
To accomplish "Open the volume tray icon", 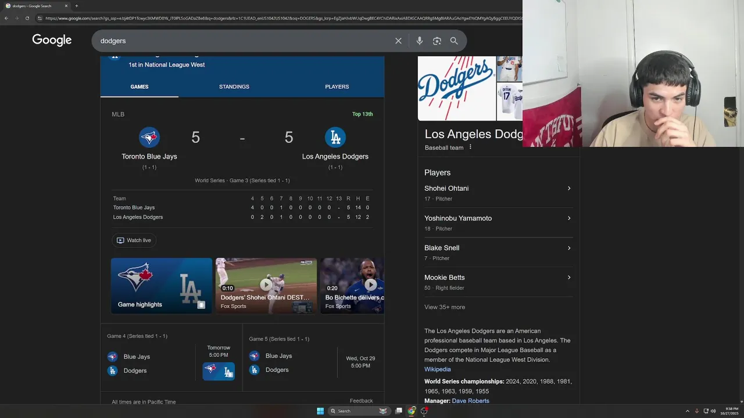I will (713, 411).
